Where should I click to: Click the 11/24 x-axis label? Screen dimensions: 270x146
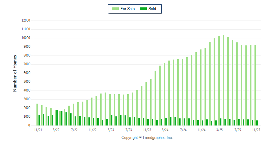coord(201,130)
